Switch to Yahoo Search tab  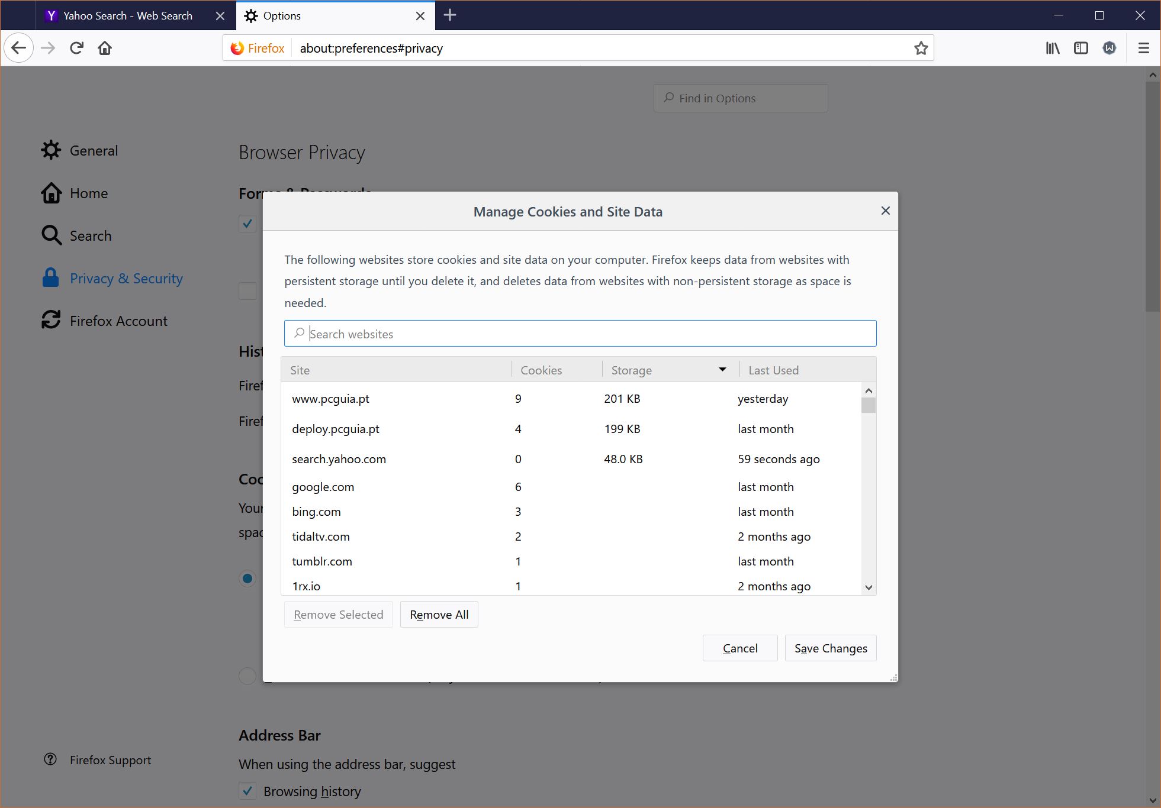(127, 16)
